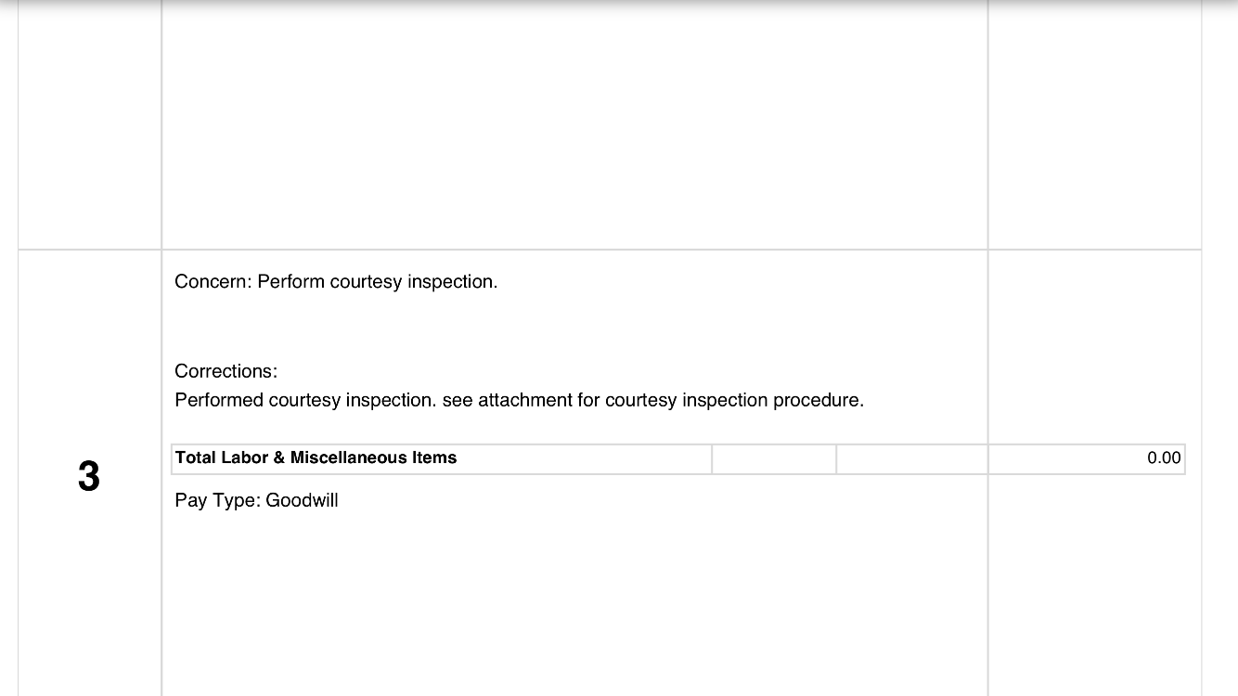The height and width of the screenshot is (696, 1238).
Task: Click the blank number cell above item 3
Action: 89,124
